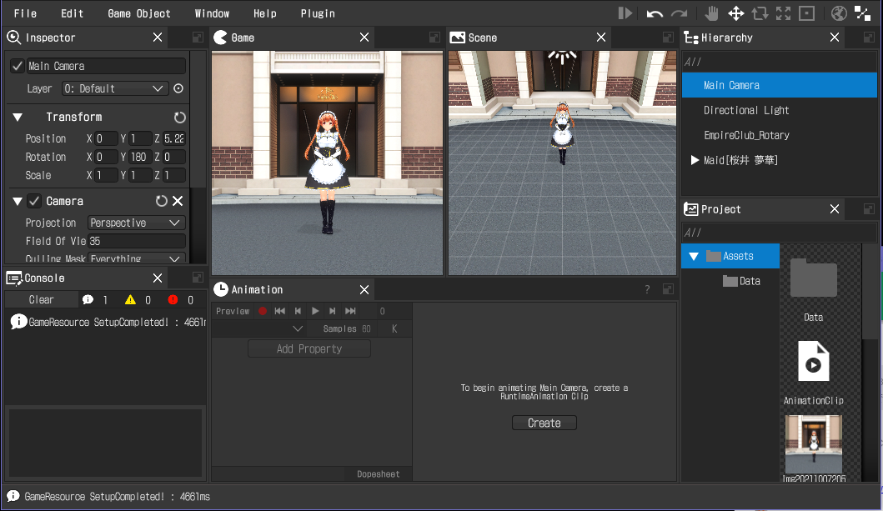Open the Projection dropdown
The height and width of the screenshot is (511, 883).
point(136,223)
